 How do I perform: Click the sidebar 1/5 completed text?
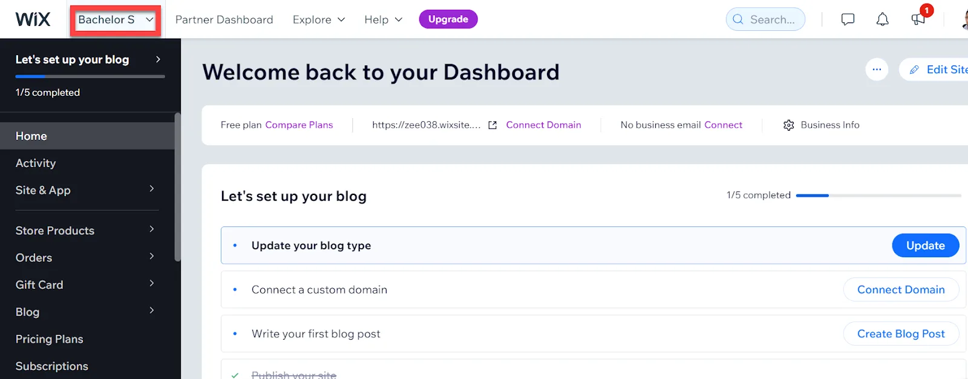[x=48, y=92]
